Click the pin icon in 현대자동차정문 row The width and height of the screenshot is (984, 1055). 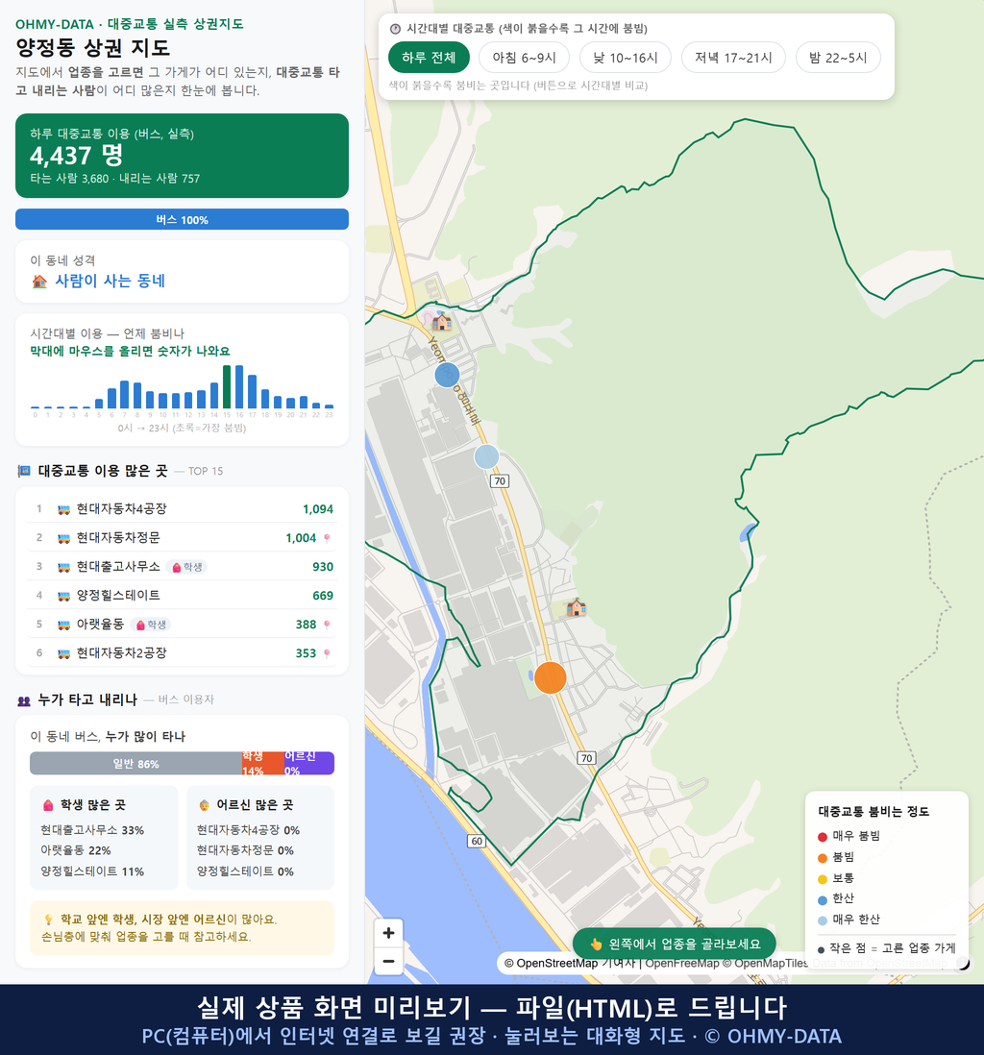point(327,538)
